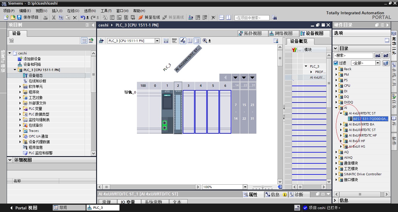Open the PLC_3 device selector dropdown
Screen dimensions: 398x212
pyautogui.click(x=157, y=41)
